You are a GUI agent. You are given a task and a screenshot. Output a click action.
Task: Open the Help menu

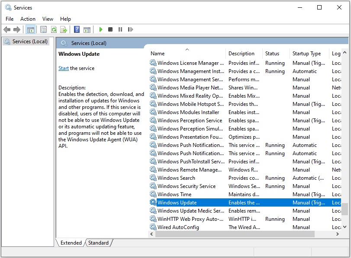tap(65, 19)
